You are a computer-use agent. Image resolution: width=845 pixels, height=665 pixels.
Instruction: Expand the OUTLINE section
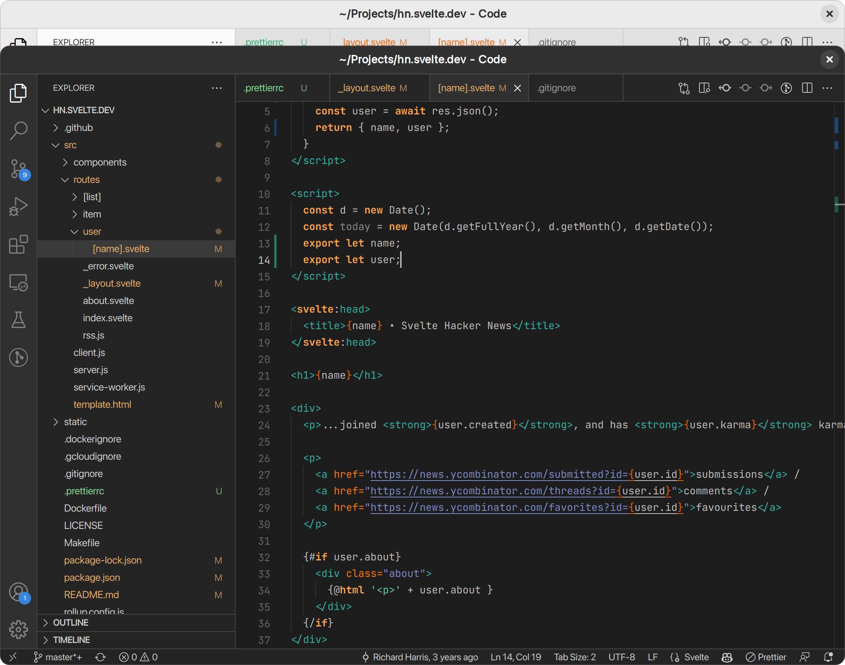(x=71, y=623)
